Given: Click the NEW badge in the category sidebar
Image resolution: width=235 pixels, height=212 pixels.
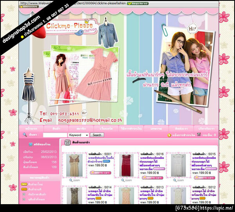Looking at the screenshot, I should [24, 184].
